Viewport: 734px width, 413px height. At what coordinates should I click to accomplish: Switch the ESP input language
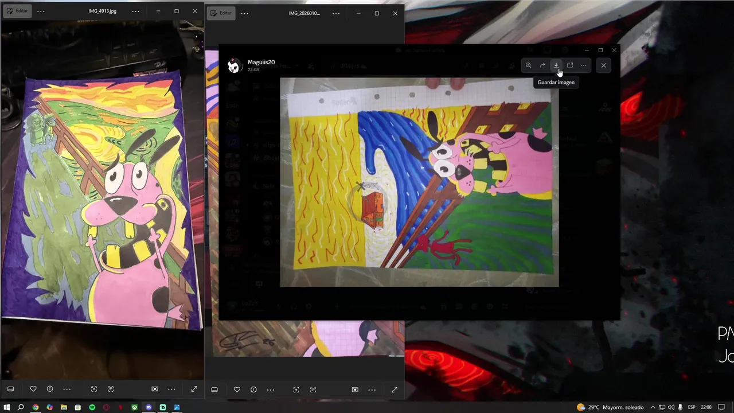click(x=692, y=407)
